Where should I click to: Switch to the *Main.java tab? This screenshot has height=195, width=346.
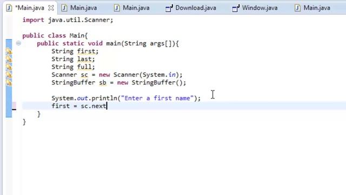(30, 8)
